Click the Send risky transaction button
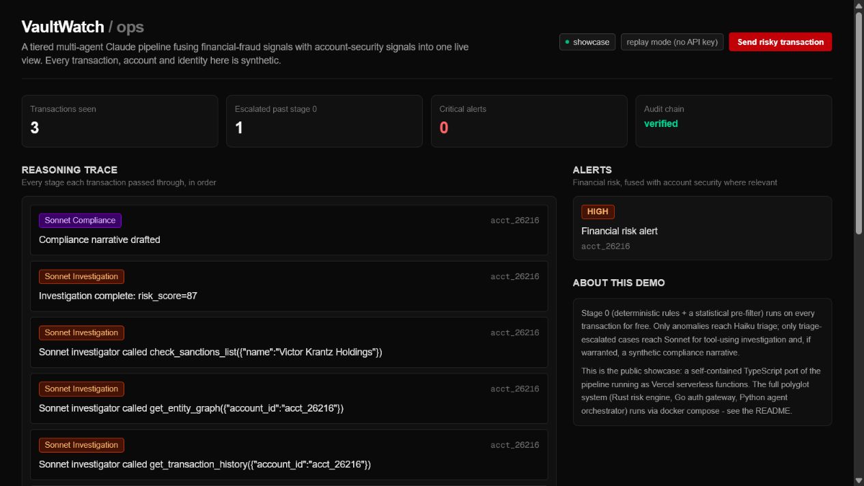Image resolution: width=864 pixels, height=486 pixels. click(x=780, y=42)
